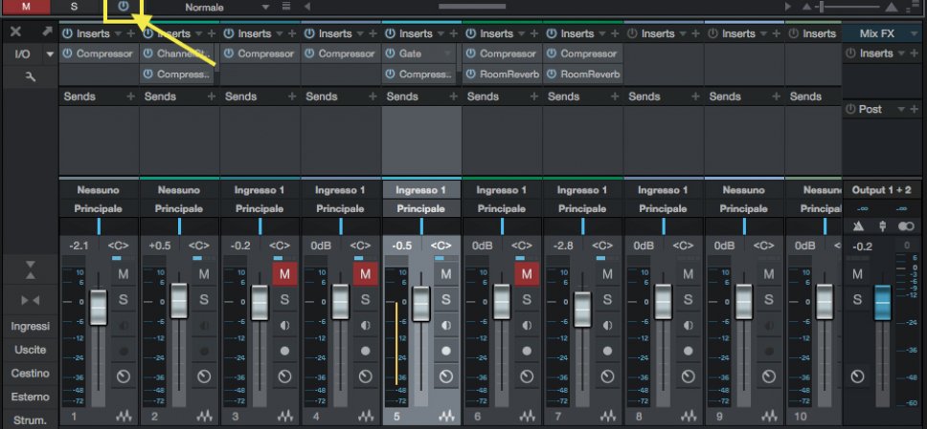Detach the console using the diagonal arrow icon
This screenshot has width=927, height=429.
(x=47, y=32)
